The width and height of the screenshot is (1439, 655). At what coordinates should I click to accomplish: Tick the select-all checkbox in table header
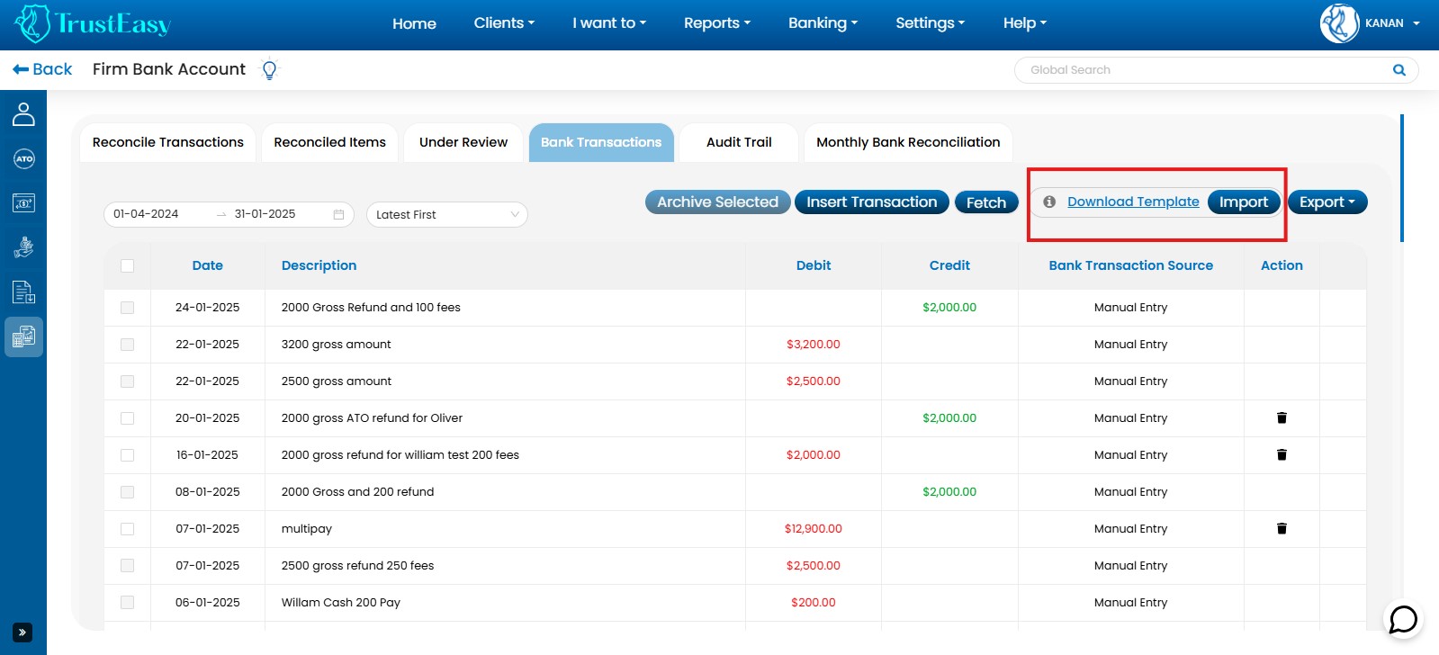tap(127, 265)
